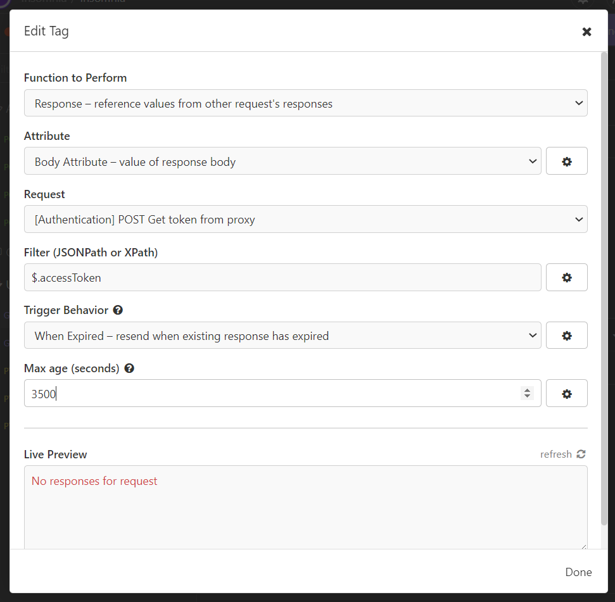Viewport: 615px width, 602px height.
Task: Click inside the Max age seconds field
Action: point(253,393)
